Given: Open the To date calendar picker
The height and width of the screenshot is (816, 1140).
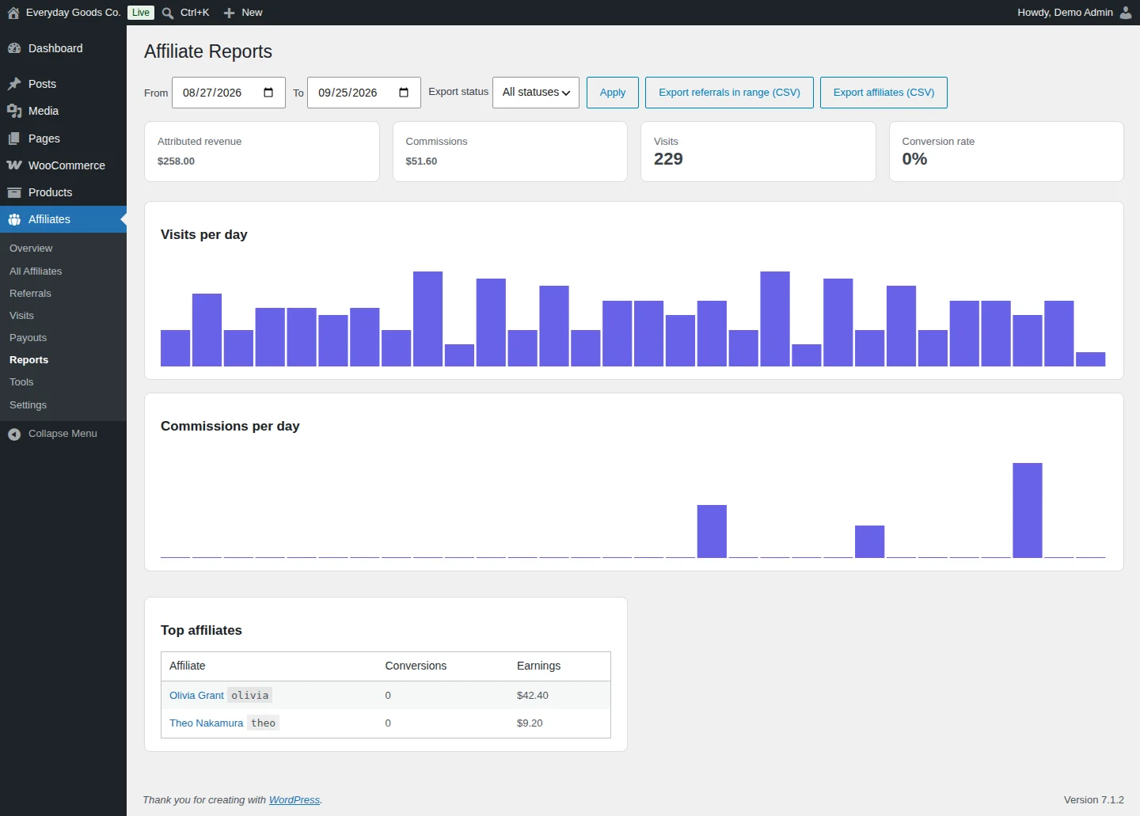Looking at the screenshot, I should click(404, 93).
